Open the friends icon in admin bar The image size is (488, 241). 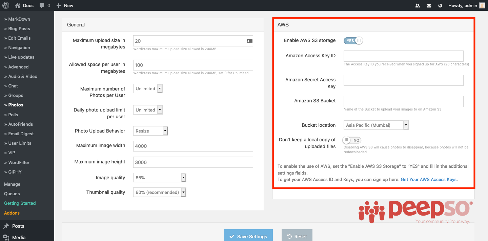pyautogui.click(x=418, y=5)
